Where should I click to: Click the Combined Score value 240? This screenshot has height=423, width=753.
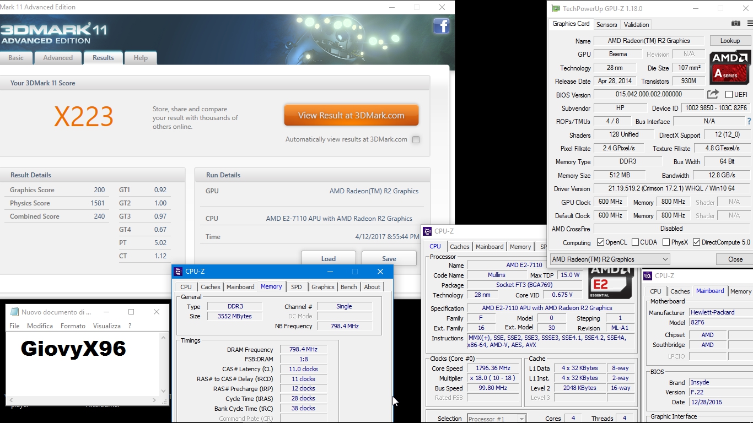point(99,216)
